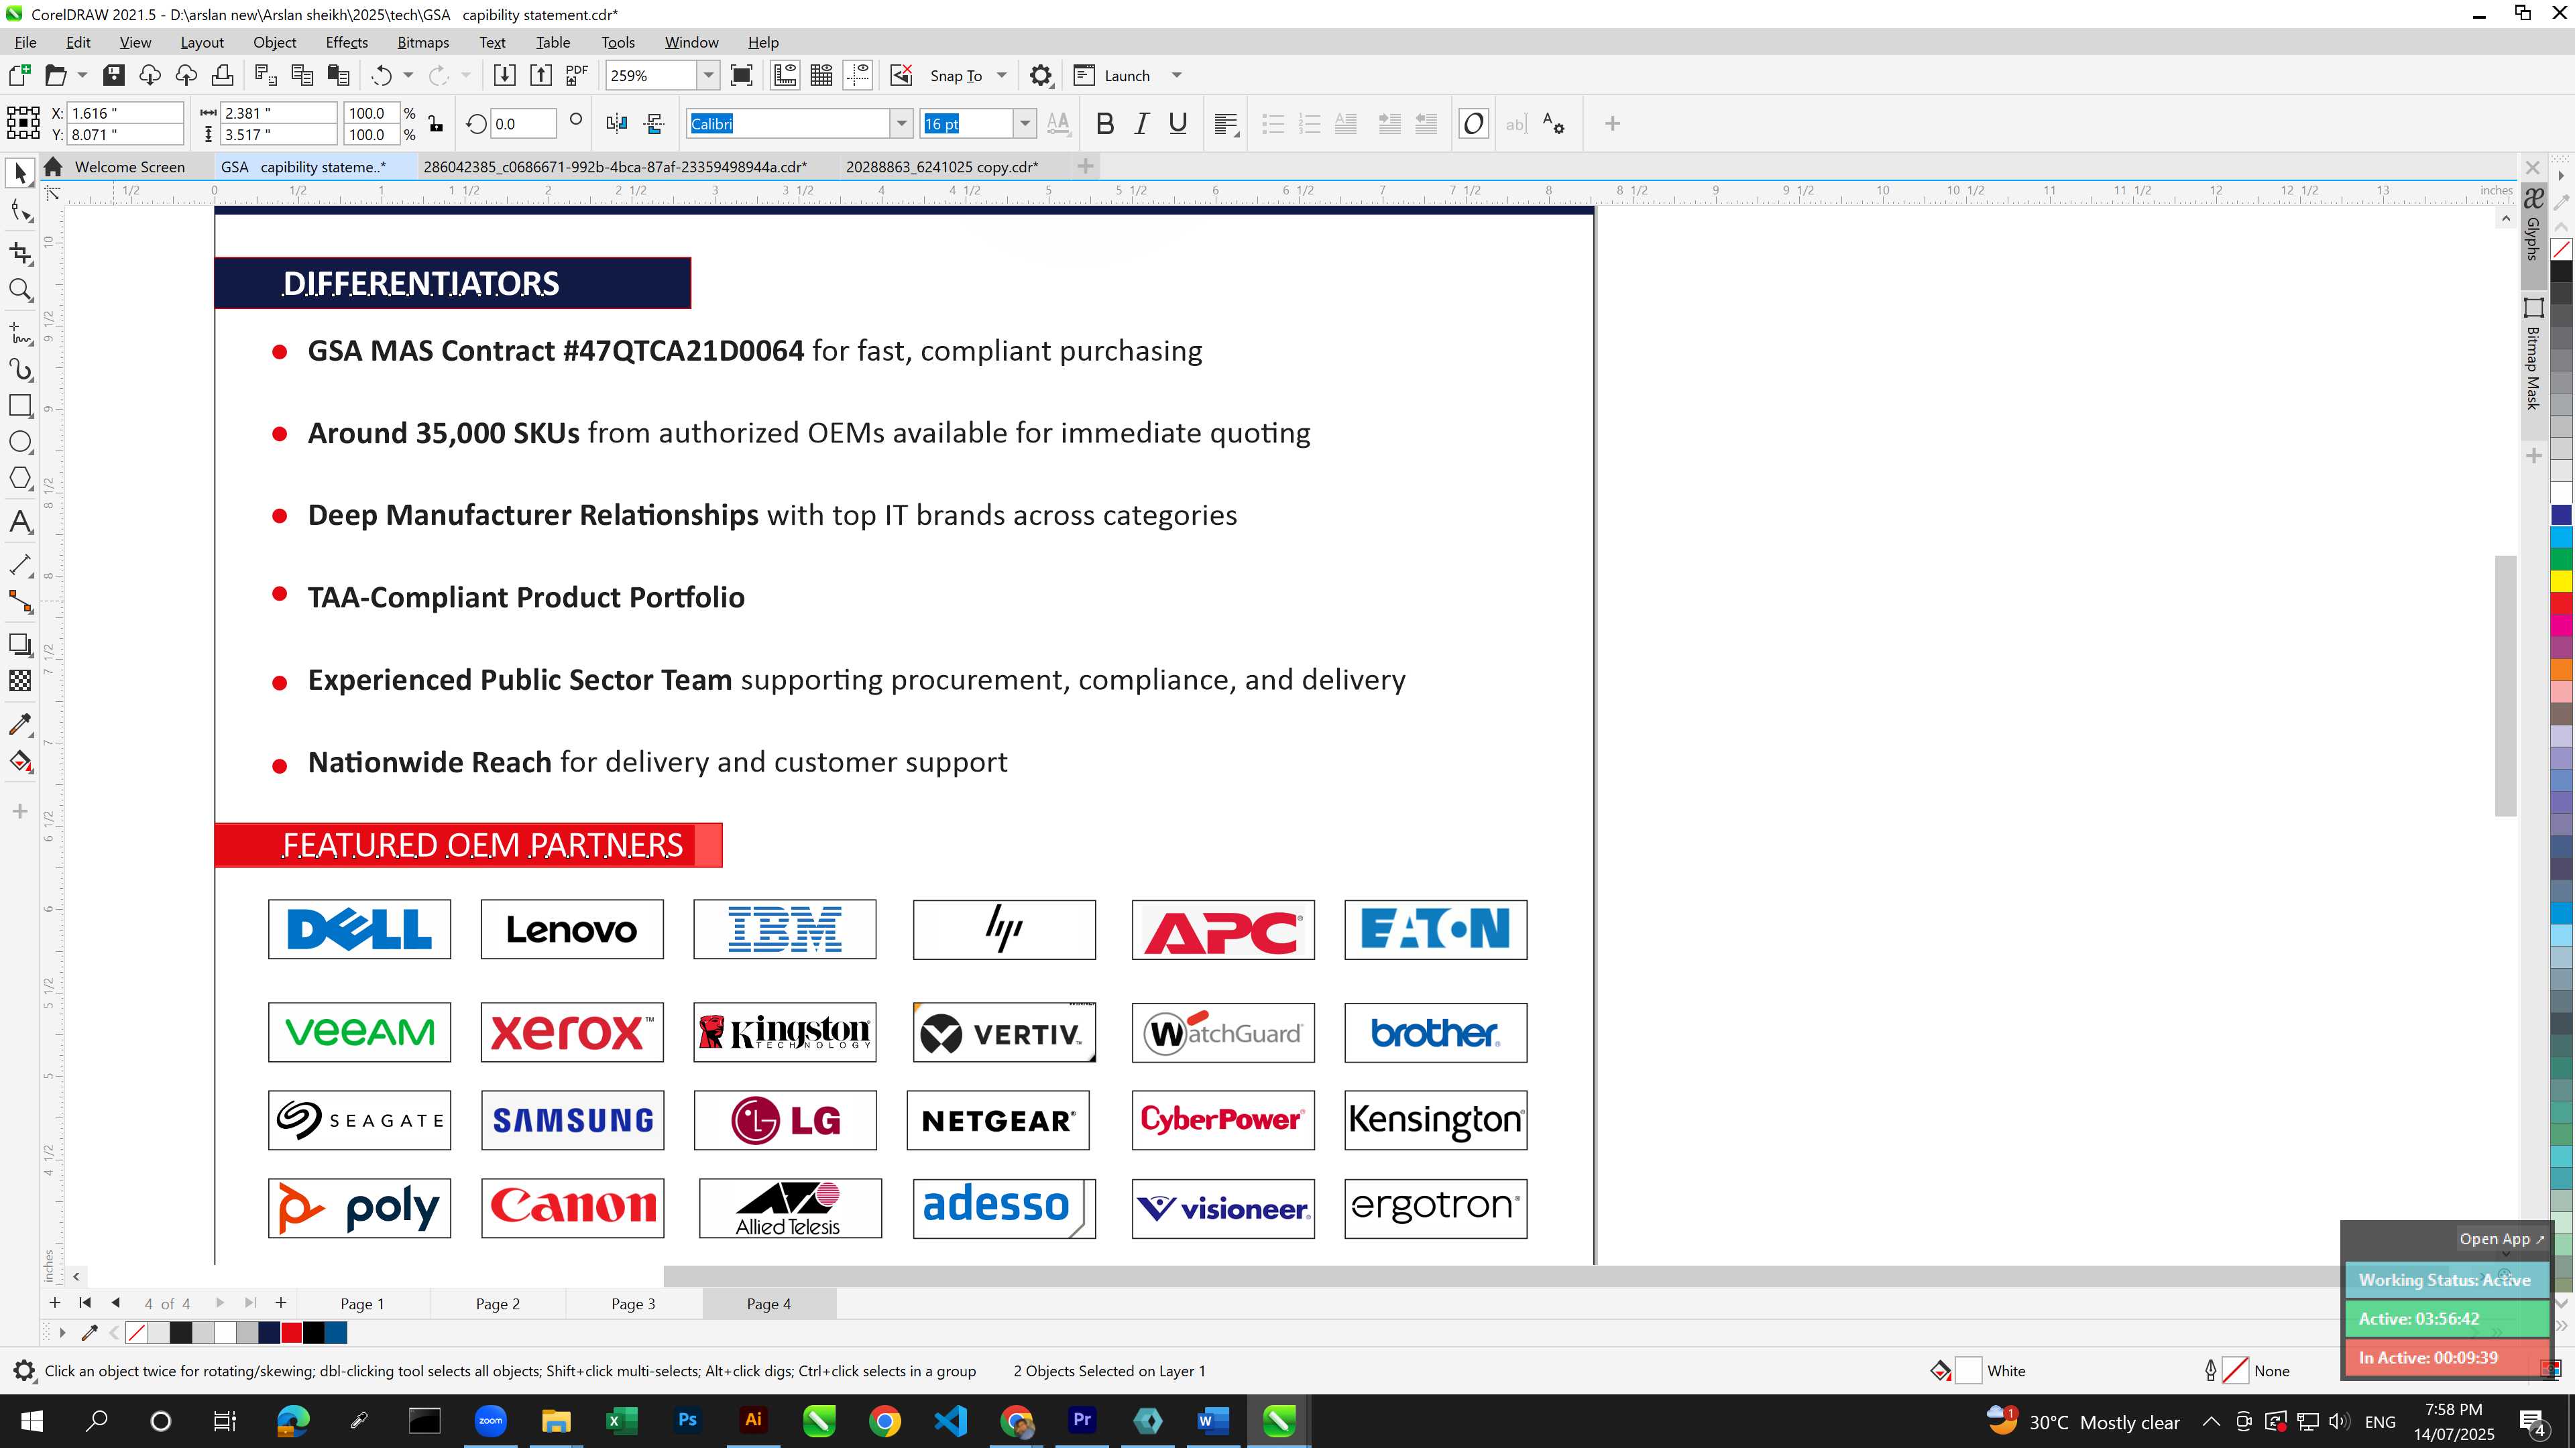
Task: Click the Print icon
Action: click(222, 75)
